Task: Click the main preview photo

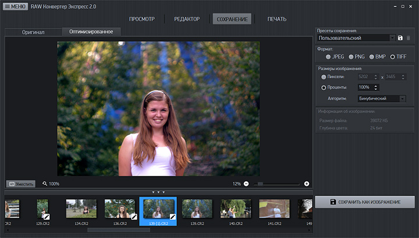Action: click(x=158, y=109)
